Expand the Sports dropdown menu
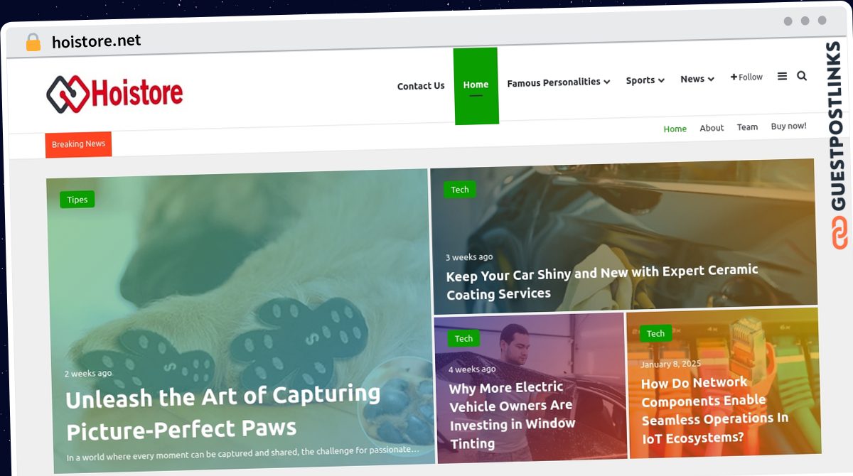853x476 pixels. [645, 80]
